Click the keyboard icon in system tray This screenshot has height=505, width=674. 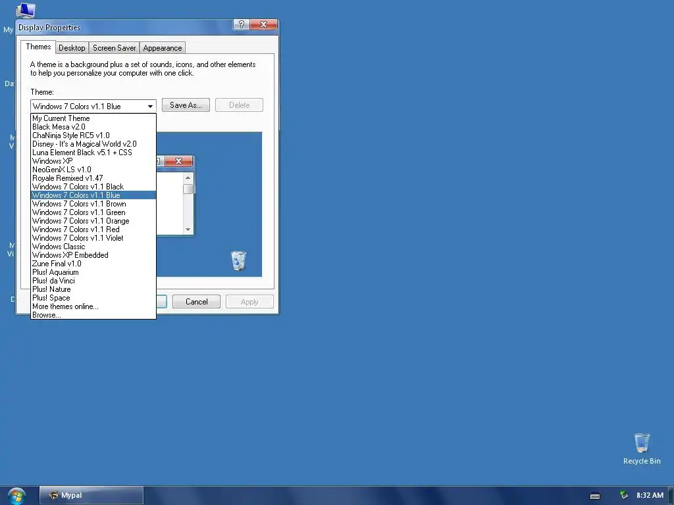[595, 496]
